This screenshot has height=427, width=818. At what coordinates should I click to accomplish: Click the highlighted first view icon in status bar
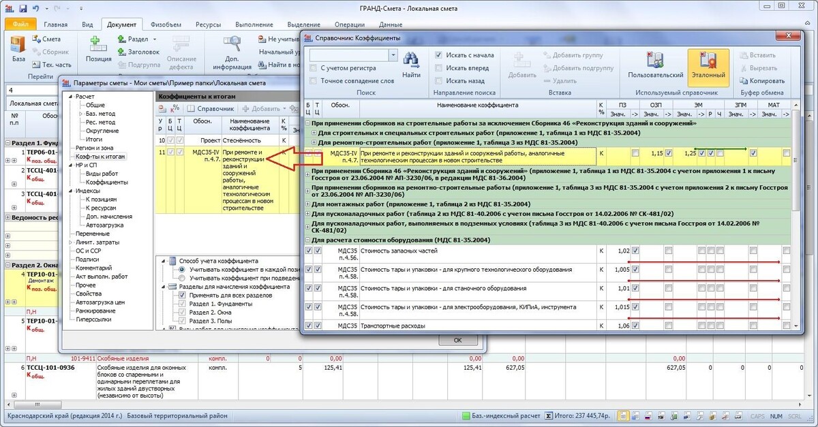point(623,415)
